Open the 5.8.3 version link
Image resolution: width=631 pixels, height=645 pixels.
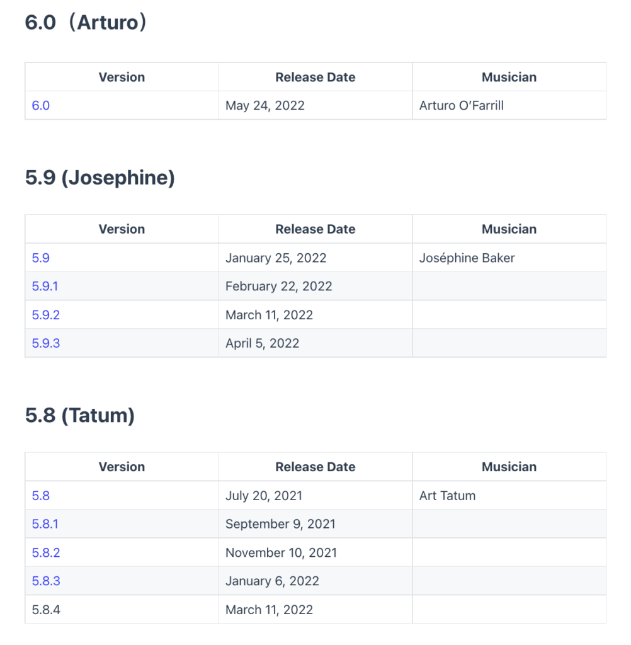click(46, 581)
